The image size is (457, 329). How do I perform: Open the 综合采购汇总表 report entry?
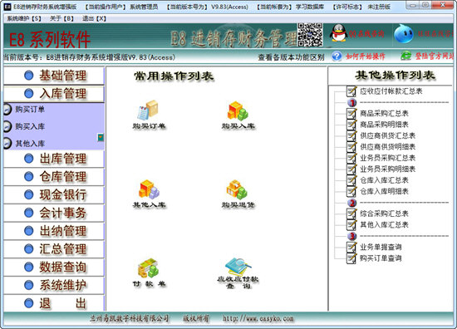click(384, 214)
